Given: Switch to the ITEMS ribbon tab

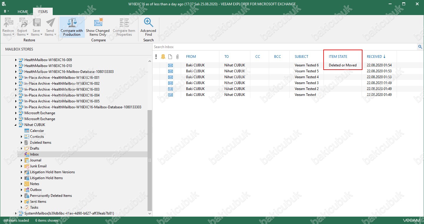Looking at the screenshot, I should [x=43, y=12].
